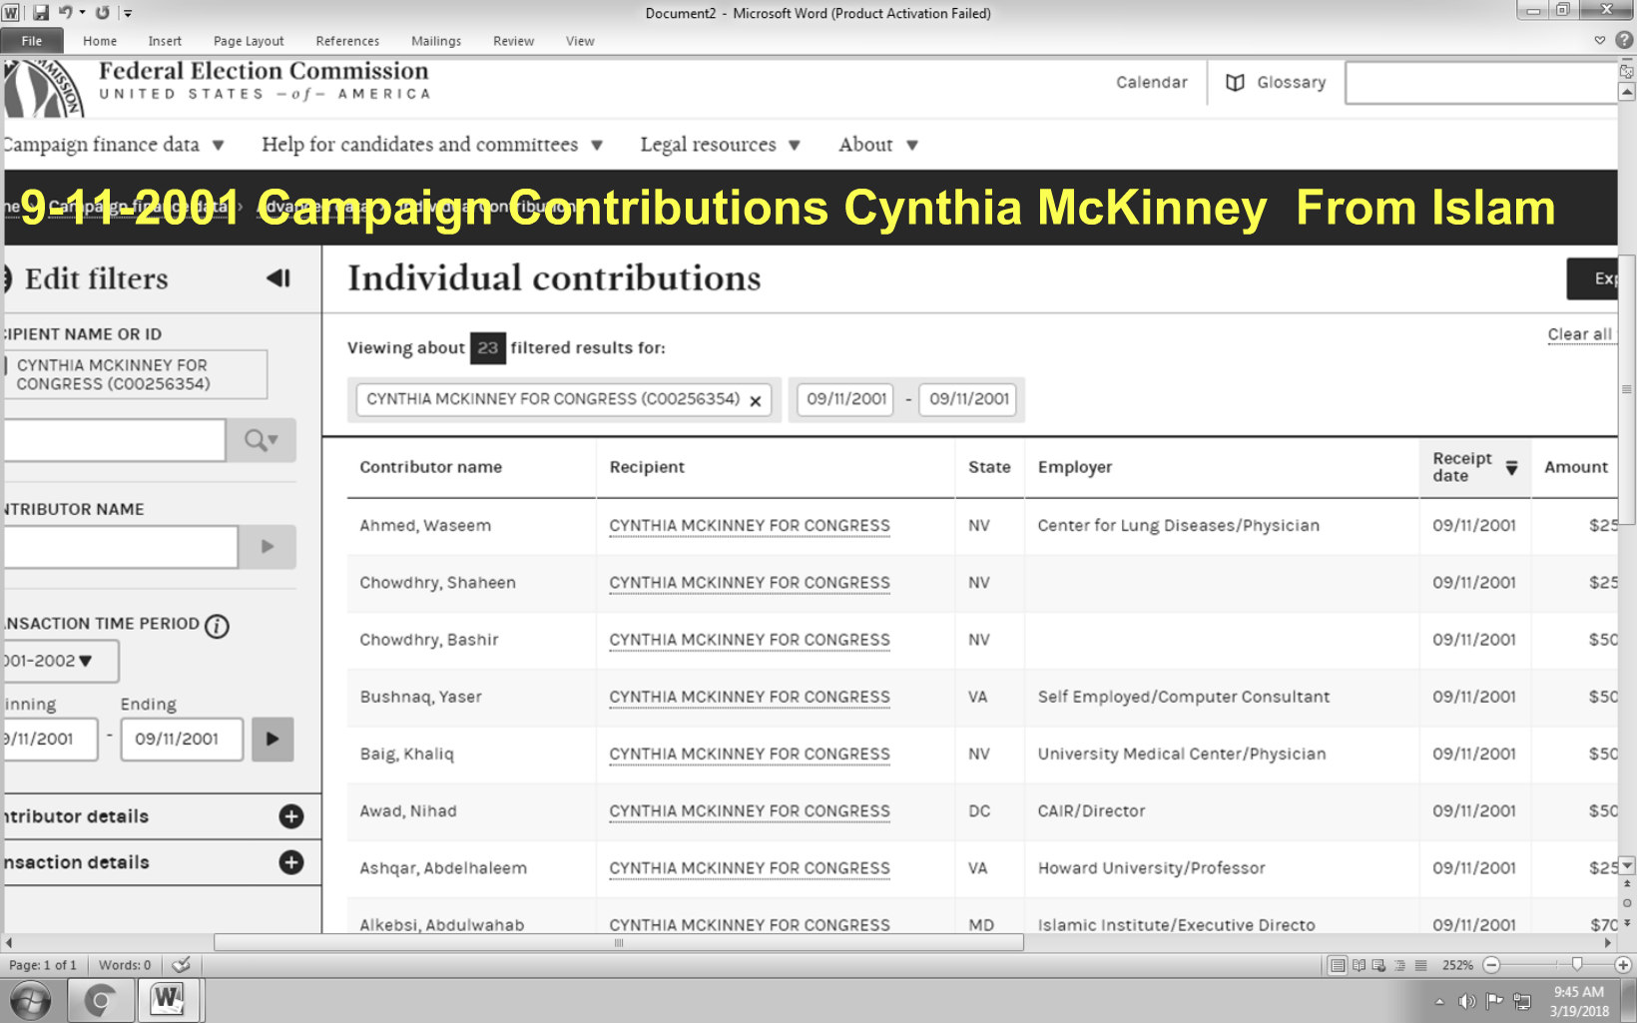Expand Contributor details with plus icon
The image size is (1637, 1023).
pyautogui.click(x=291, y=816)
